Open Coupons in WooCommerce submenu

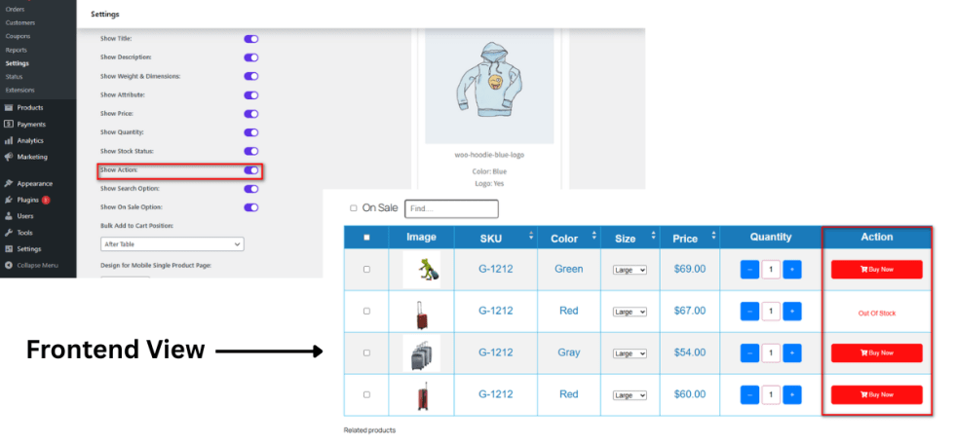tap(18, 36)
